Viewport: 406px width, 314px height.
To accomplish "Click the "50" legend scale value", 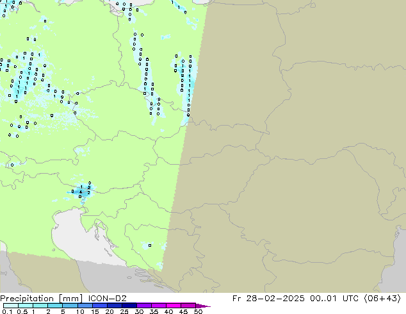I will [x=198, y=311].
